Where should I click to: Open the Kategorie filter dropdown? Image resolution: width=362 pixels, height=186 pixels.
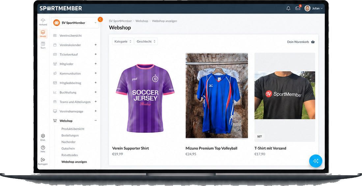[123, 41]
